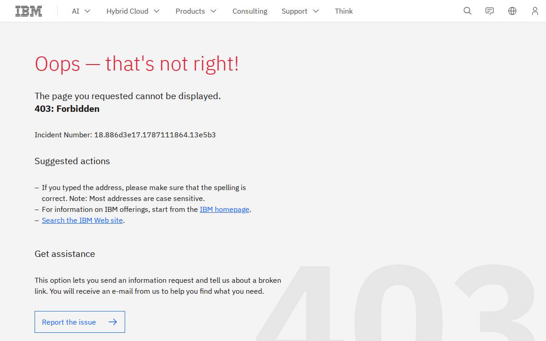The height and width of the screenshot is (341, 546).
Task: Click the arrow on Report the issue
Action: tap(113, 322)
